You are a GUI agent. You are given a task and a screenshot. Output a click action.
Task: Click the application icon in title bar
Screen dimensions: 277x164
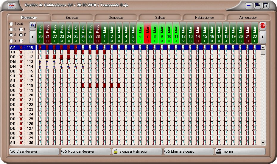coord(12,6)
